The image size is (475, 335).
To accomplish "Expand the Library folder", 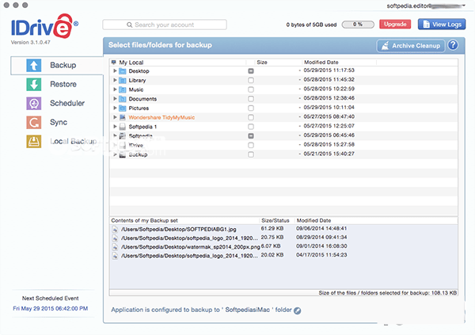I will click(x=115, y=80).
